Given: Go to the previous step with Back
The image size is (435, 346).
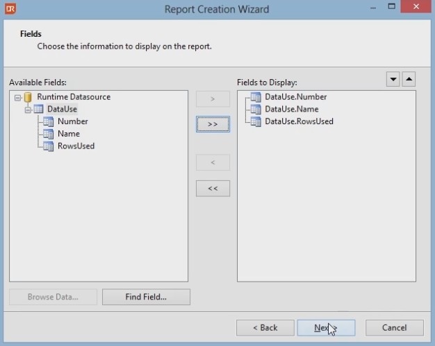Looking at the screenshot, I should pos(265,327).
